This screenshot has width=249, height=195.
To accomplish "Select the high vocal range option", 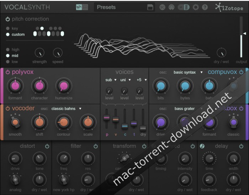I will coord(8,50).
